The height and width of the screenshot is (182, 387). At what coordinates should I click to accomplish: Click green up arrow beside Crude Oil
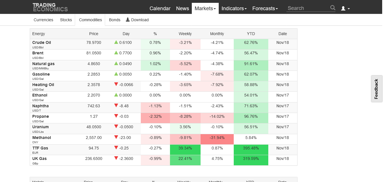click(x=116, y=42)
